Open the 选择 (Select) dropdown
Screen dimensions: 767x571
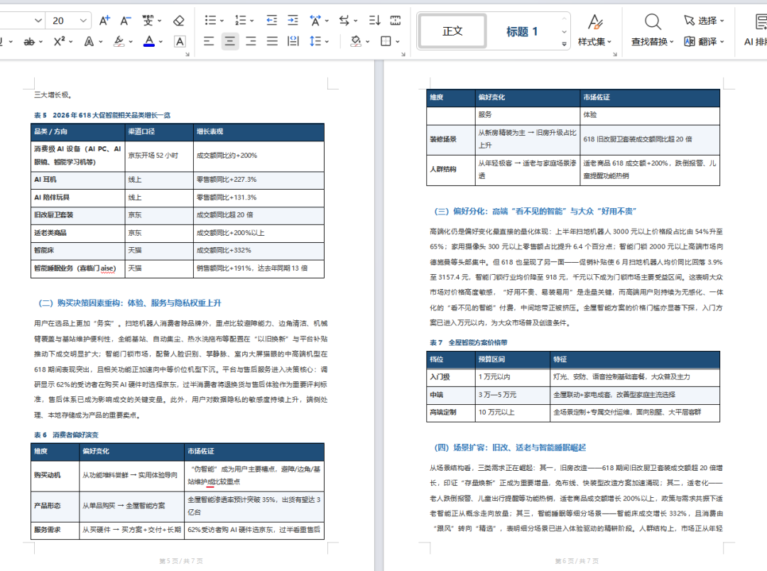click(x=704, y=21)
